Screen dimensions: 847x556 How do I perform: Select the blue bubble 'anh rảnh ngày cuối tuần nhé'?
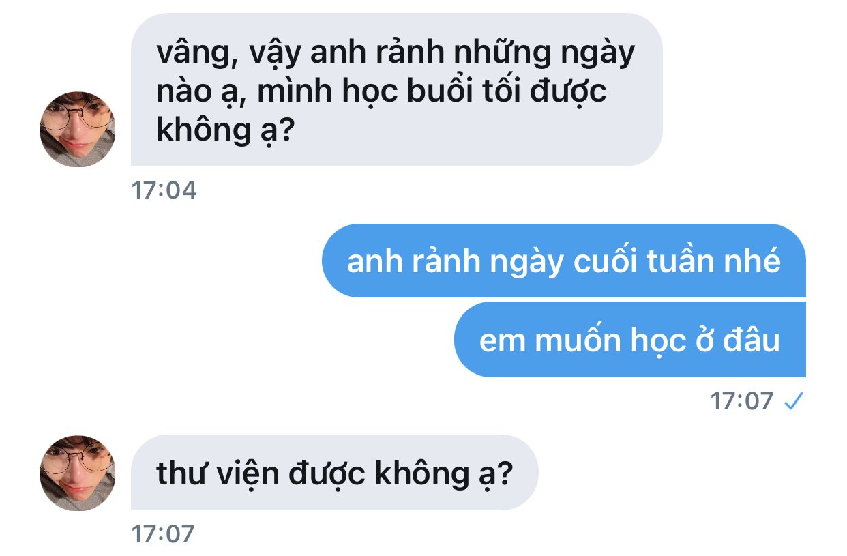564,261
